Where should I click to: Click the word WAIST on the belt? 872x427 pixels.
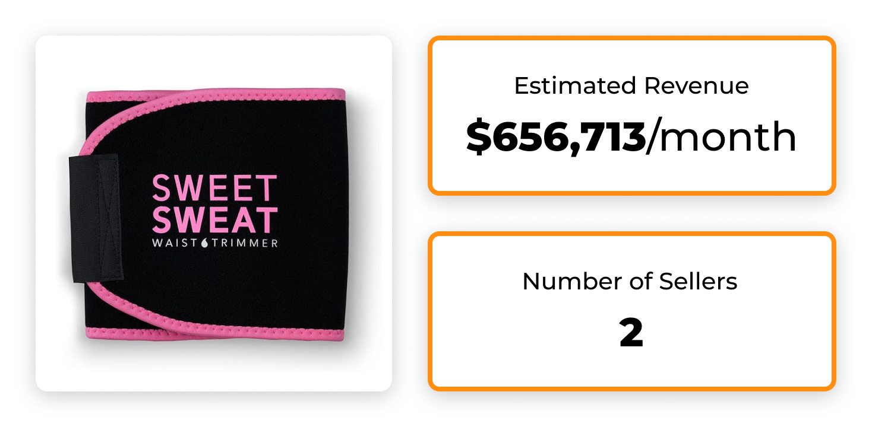[x=176, y=243]
